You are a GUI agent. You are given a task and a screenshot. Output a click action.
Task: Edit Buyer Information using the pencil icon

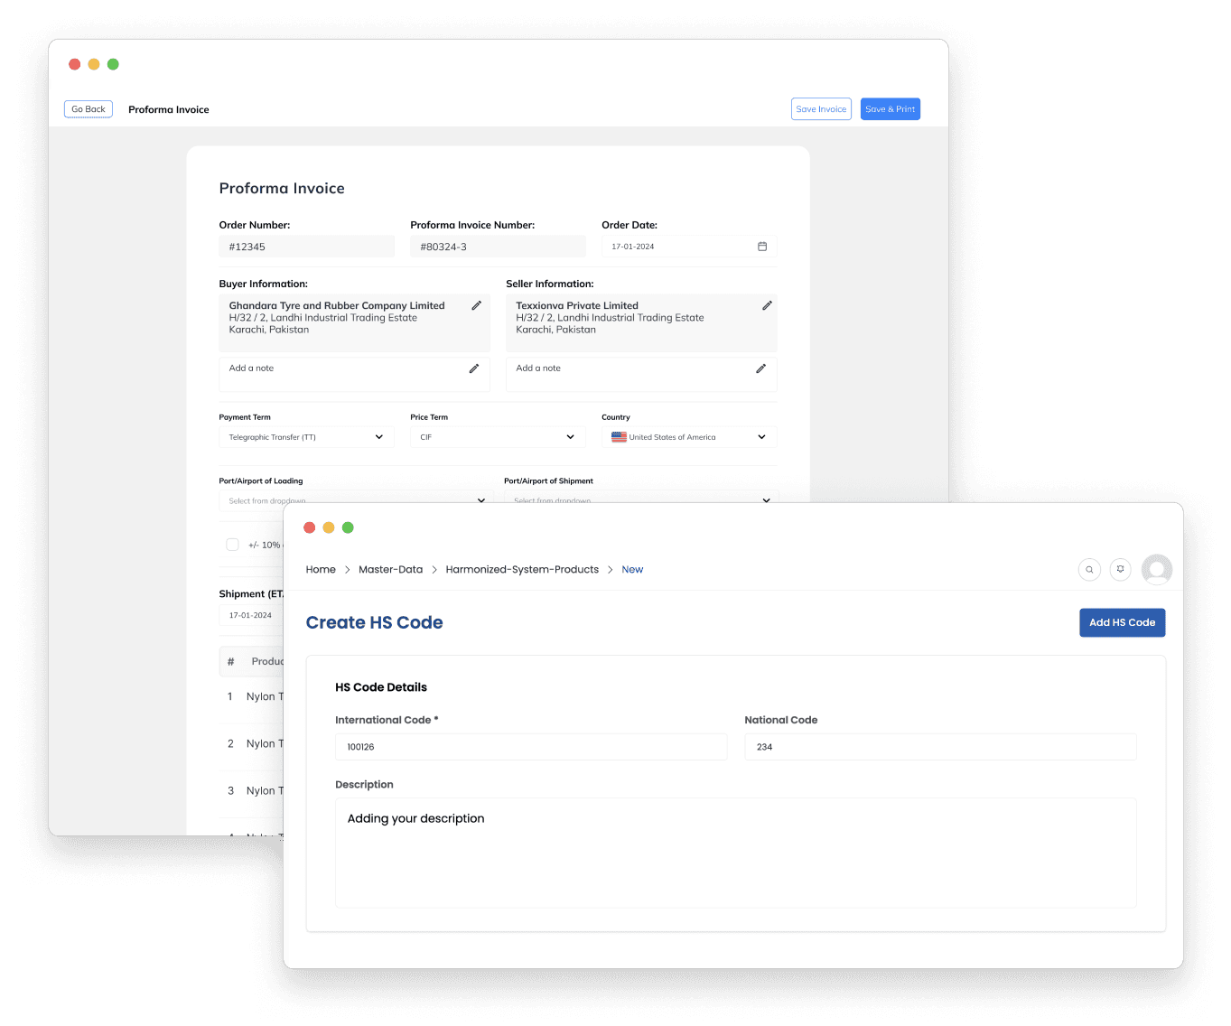click(x=476, y=305)
